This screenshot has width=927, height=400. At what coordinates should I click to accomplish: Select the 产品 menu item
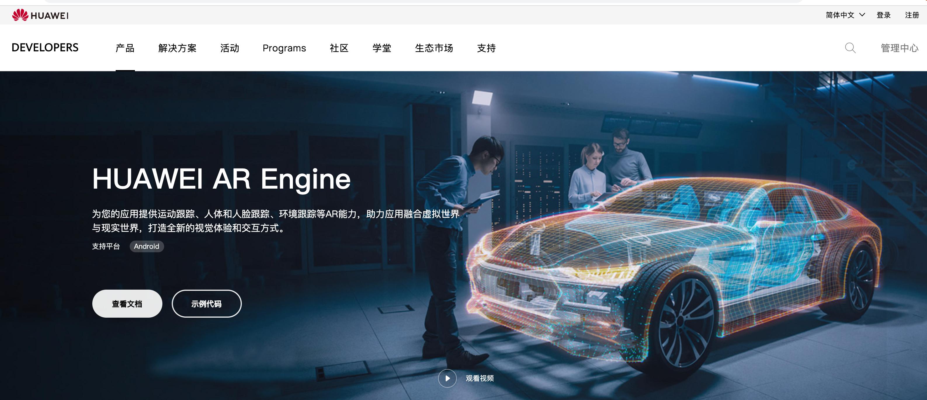click(x=125, y=48)
